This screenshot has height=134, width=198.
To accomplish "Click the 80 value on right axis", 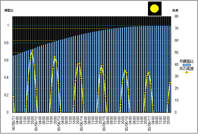I will (x=176, y=17).
